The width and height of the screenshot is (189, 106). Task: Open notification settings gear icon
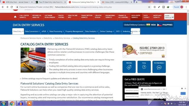[182, 88]
